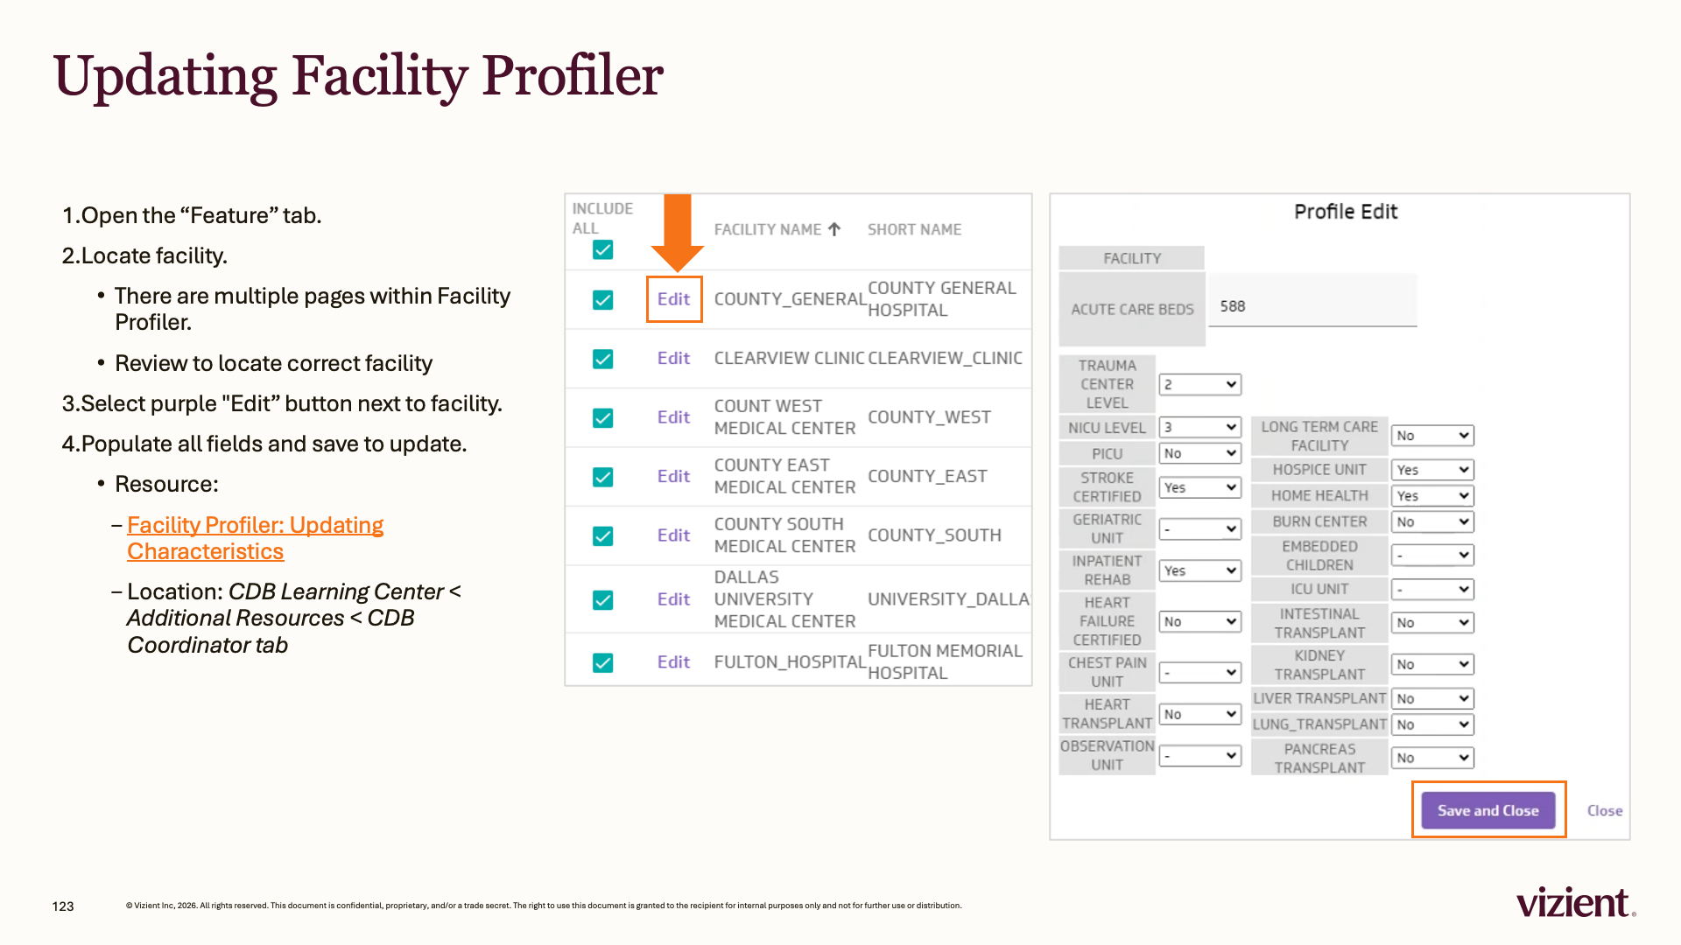Toggle checkbox for County East Medical Center
1681x945 pixels.
602,477
